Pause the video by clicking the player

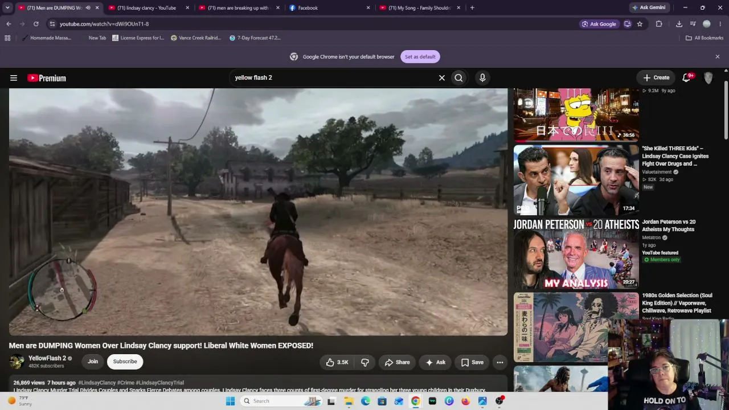pyautogui.click(x=258, y=212)
